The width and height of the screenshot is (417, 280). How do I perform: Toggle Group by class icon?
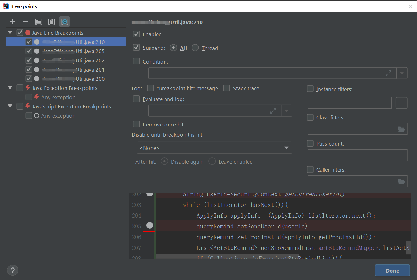(65, 22)
